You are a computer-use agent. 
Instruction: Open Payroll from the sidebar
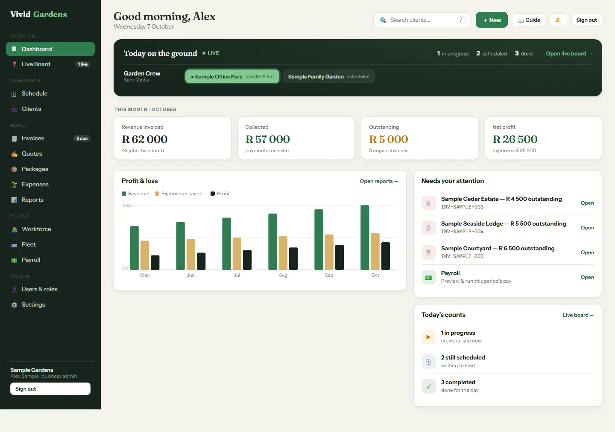[x=50, y=260]
